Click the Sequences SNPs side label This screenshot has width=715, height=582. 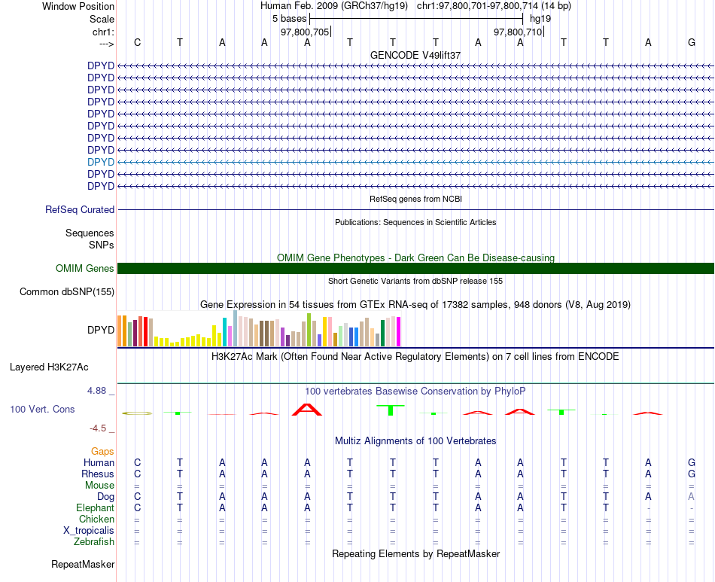90,239
